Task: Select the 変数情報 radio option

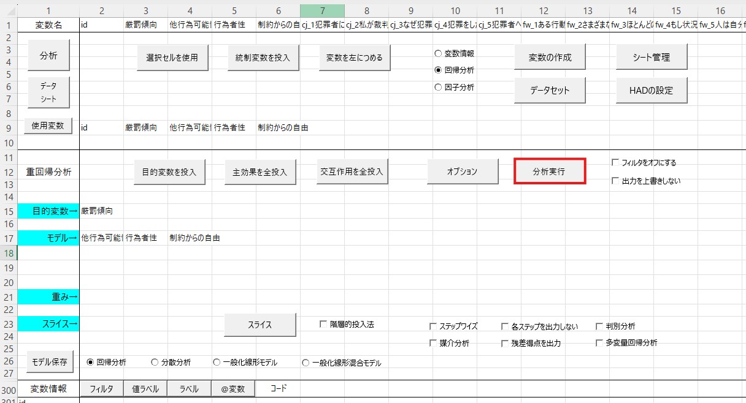Action: 438,53
